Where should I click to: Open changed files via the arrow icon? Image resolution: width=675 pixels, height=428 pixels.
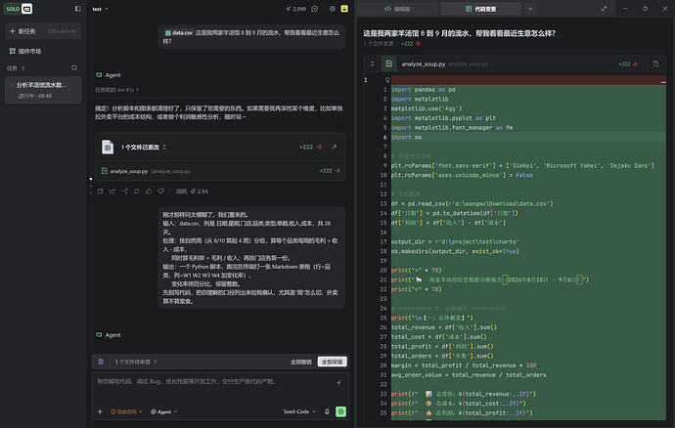click(x=334, y=148)
